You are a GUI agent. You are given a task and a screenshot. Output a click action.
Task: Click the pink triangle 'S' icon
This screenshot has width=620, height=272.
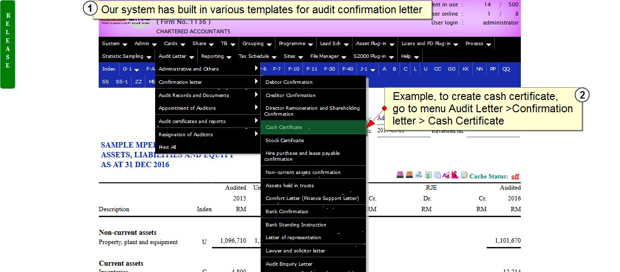455,175
